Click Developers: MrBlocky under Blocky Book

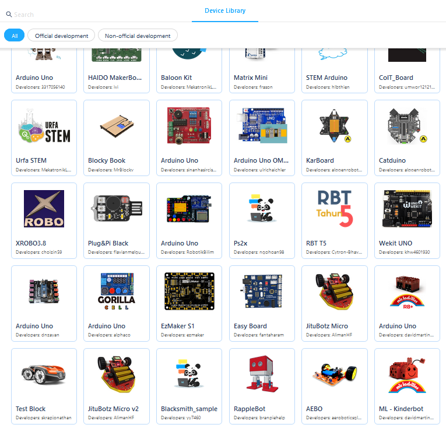click(x=111, y=170)
